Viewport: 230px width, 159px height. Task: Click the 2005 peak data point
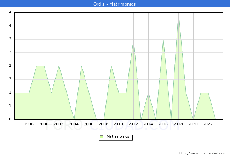(81, 66)
